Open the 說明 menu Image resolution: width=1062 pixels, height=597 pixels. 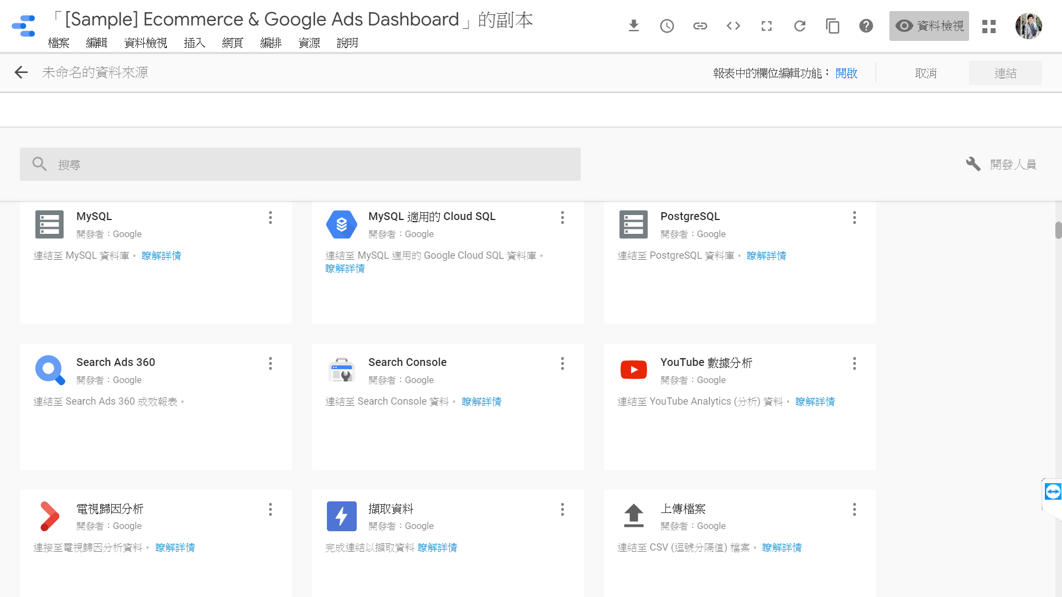point(347,43)
